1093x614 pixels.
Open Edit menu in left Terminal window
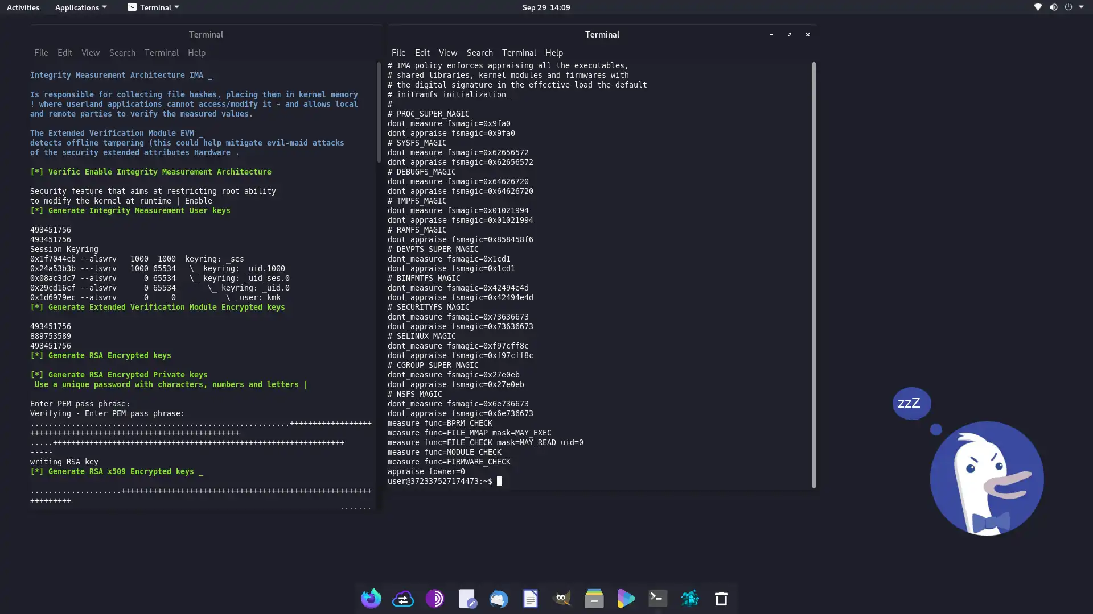pos(64,53)
